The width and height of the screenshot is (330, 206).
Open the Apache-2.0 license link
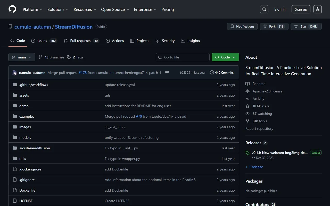point(267,91)
